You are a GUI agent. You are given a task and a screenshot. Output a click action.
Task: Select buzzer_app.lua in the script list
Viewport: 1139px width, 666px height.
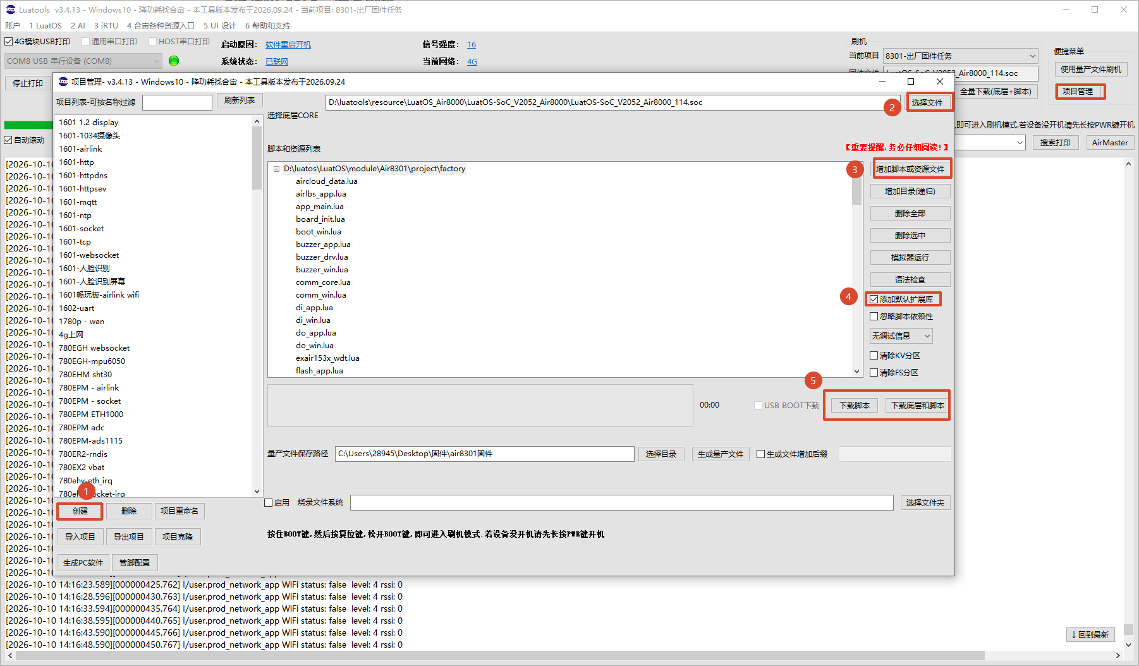coord(323,245)
